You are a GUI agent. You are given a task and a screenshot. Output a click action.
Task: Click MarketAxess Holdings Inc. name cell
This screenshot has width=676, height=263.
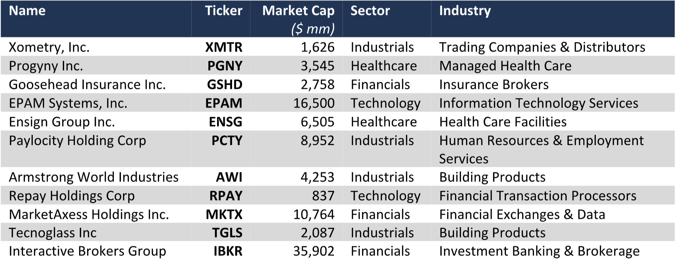coord(89,215)
